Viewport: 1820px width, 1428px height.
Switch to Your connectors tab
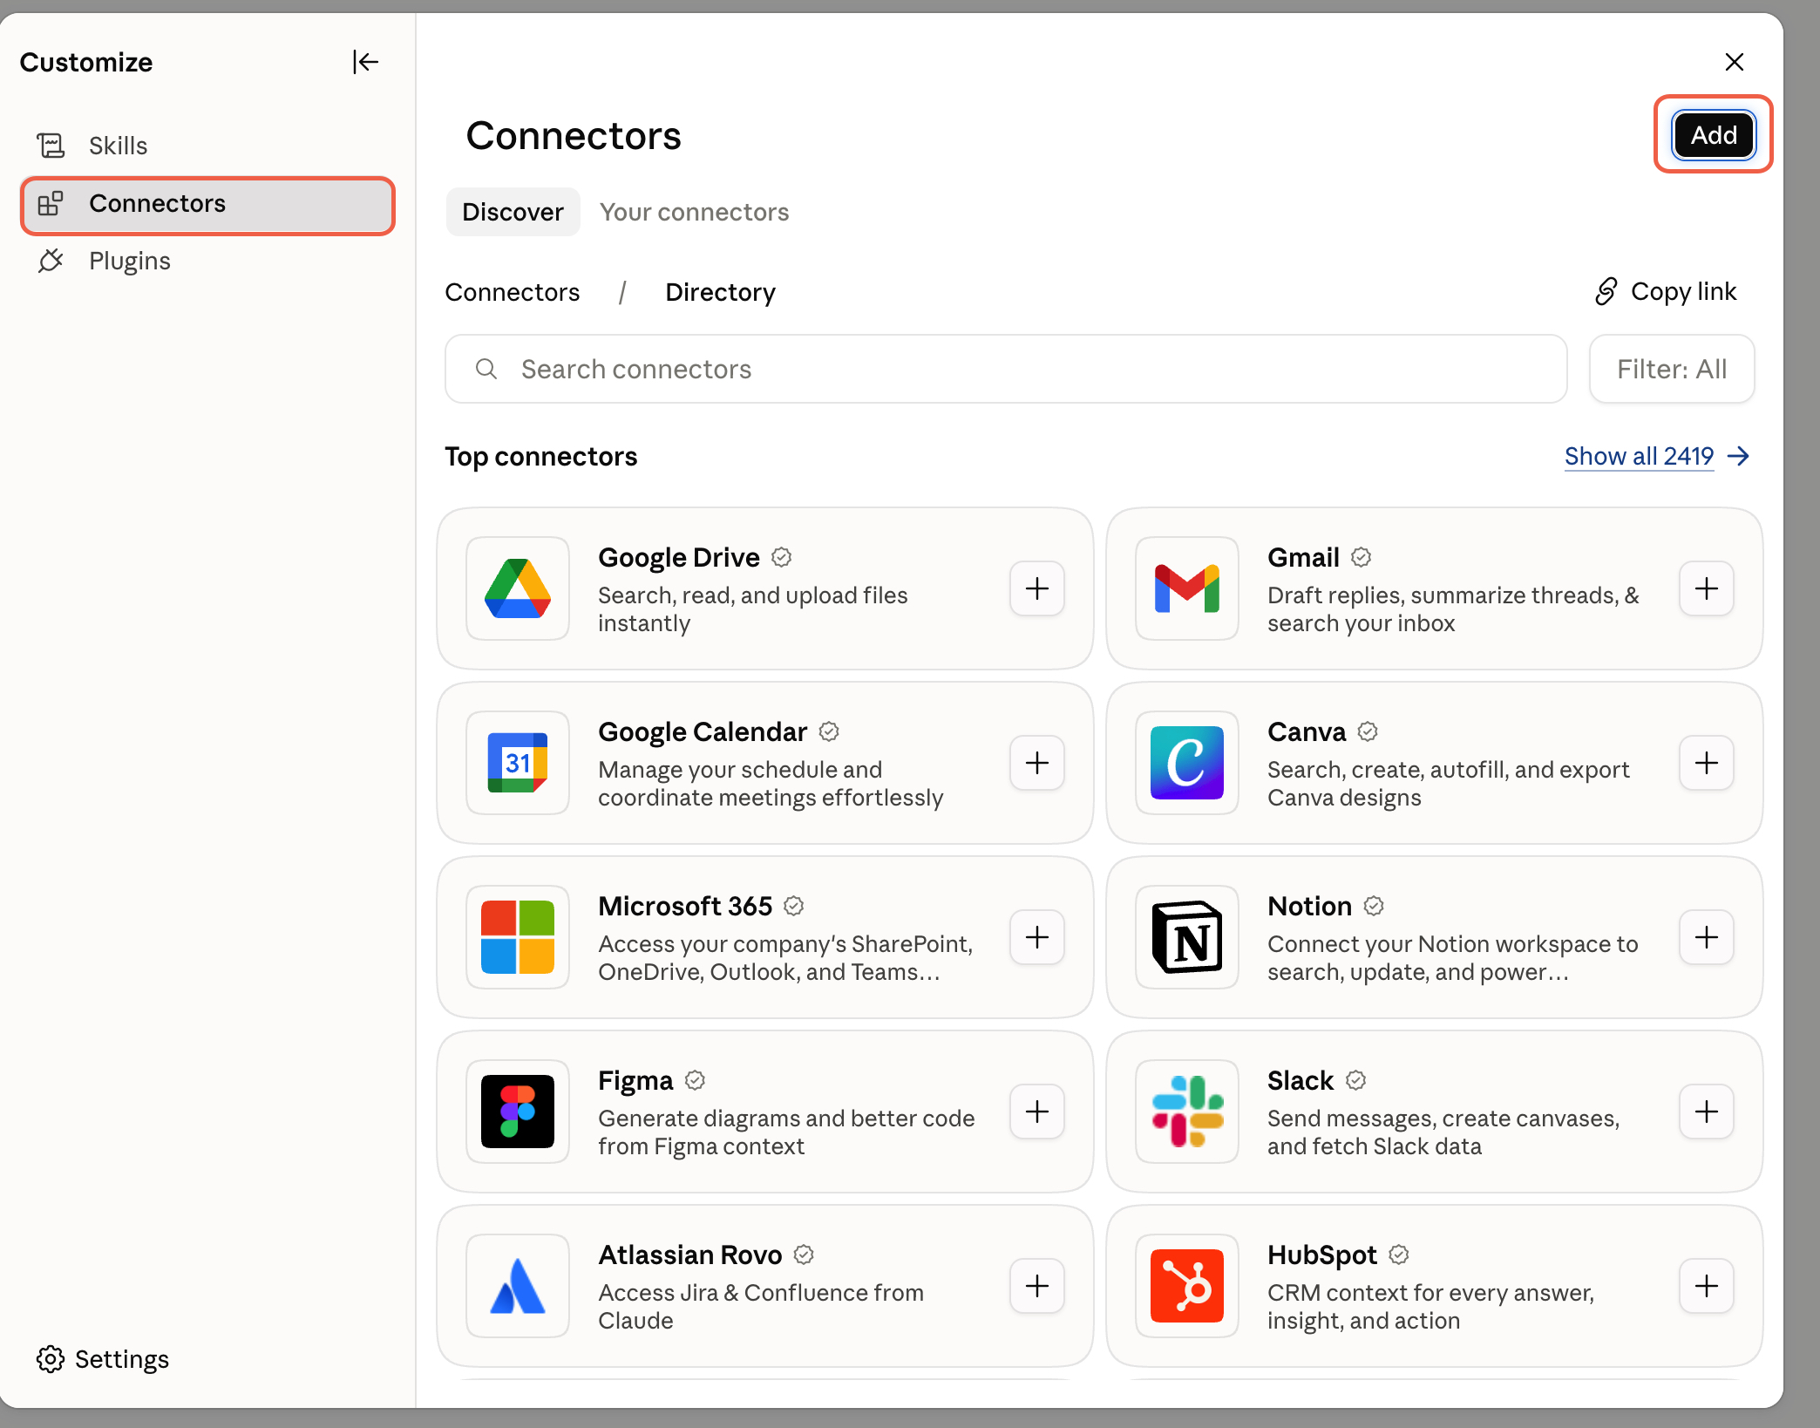[x=694, y=212]
